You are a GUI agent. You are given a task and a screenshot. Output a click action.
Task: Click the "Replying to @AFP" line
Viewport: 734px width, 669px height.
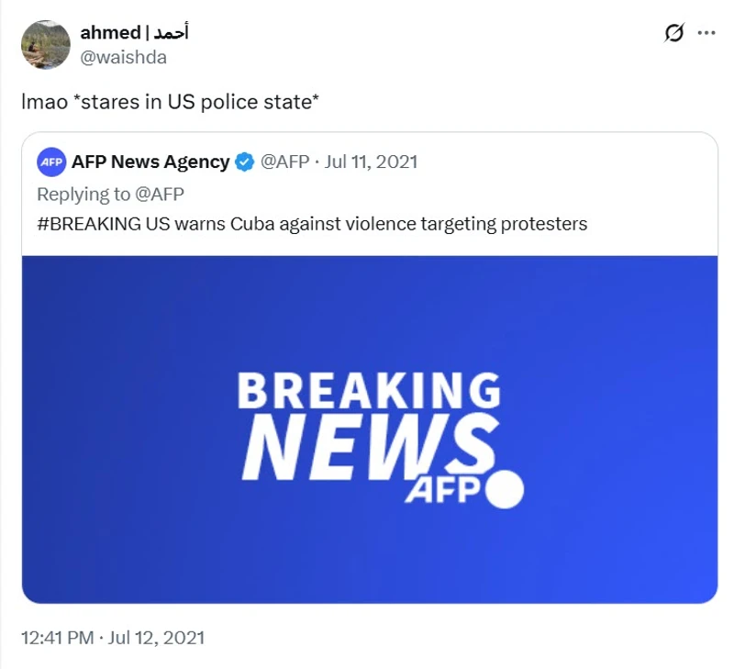109,193
